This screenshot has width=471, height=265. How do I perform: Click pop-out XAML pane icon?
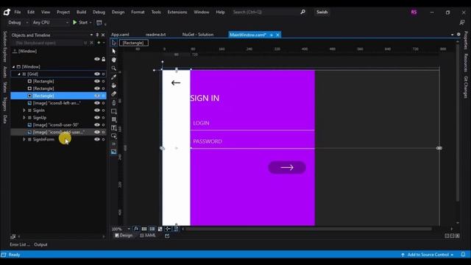pos(167,236)
